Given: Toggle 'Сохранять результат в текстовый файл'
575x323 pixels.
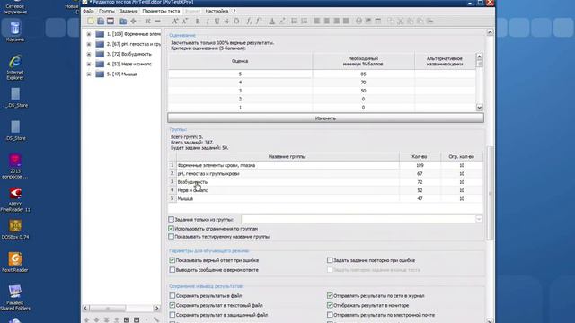Looking at the screenshot, I should pyautogui.click(x=172, y=305).
